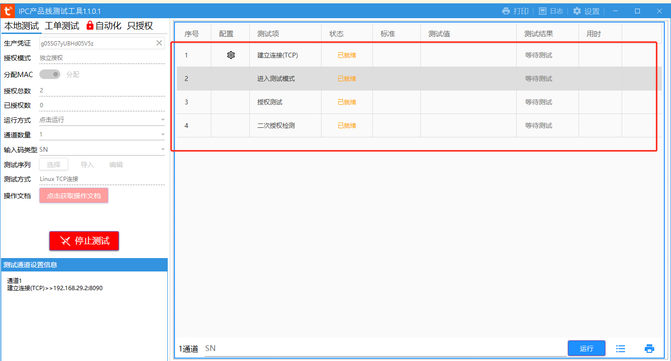This screenshot has height=361, width=671.
Task: Click the red lock icon beside 自动化
Action: pos(90,25)
